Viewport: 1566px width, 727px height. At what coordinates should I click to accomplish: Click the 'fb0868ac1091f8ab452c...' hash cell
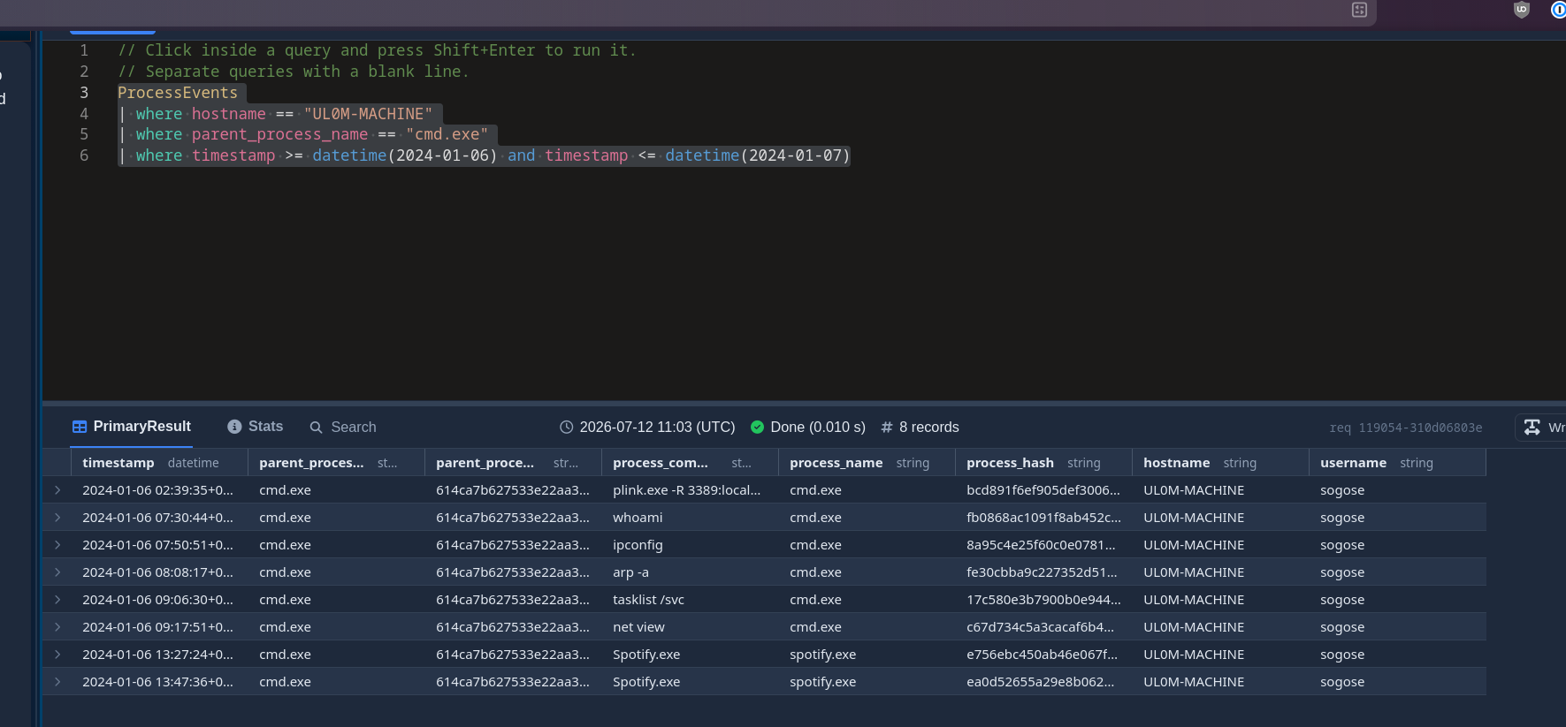tap(1043, 518)
